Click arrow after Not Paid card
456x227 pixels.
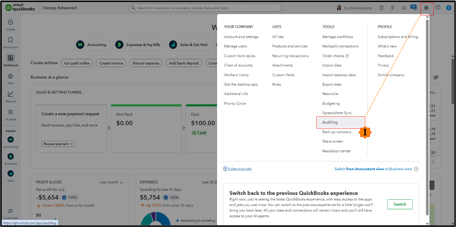pyautogui.click(x=184, y=128)
